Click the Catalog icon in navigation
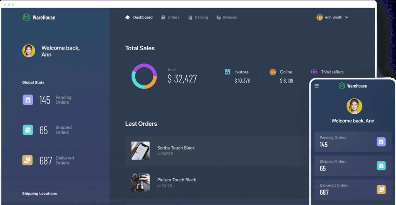The image size is (396, 205). pyautogui.click(x=190, y=17)
